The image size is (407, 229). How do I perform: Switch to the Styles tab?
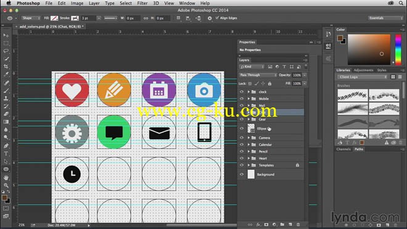[382, 70]
